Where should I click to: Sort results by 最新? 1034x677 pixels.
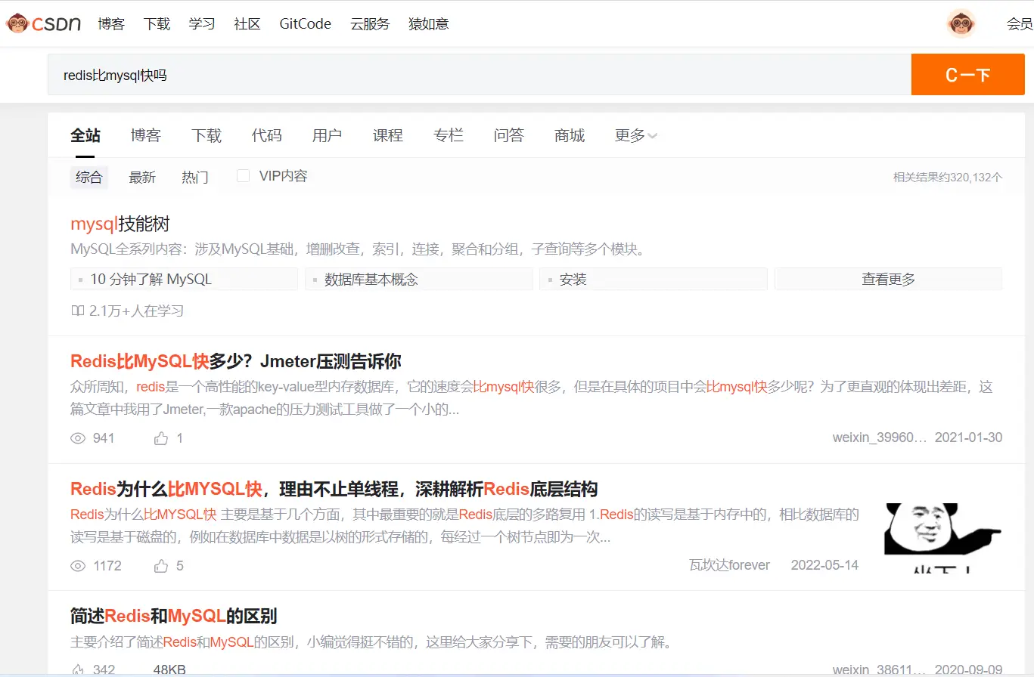pos(142,178)
